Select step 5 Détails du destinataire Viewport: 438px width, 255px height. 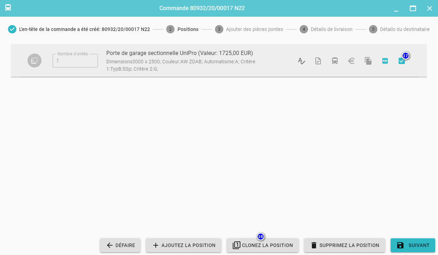tap(399, 29)
